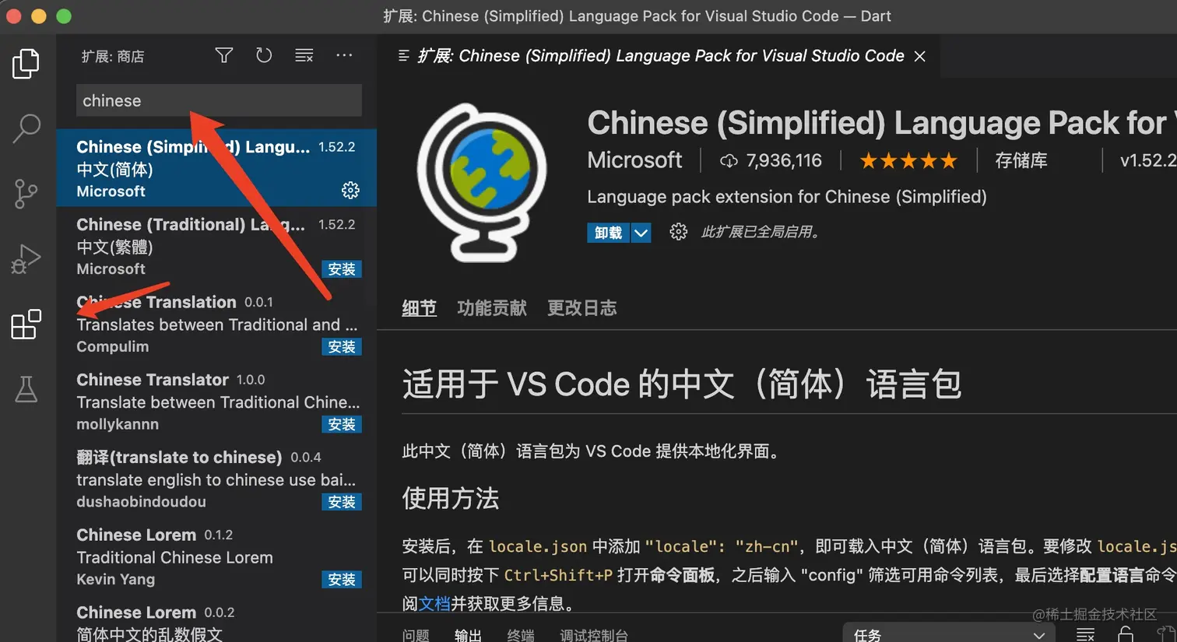
Task: Install Chinese Lorem by Kevin Yang
Action: click(x=342, y=580)
